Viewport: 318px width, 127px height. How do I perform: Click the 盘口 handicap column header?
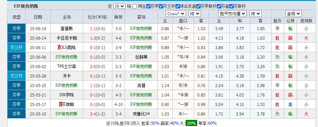[183, 21]
